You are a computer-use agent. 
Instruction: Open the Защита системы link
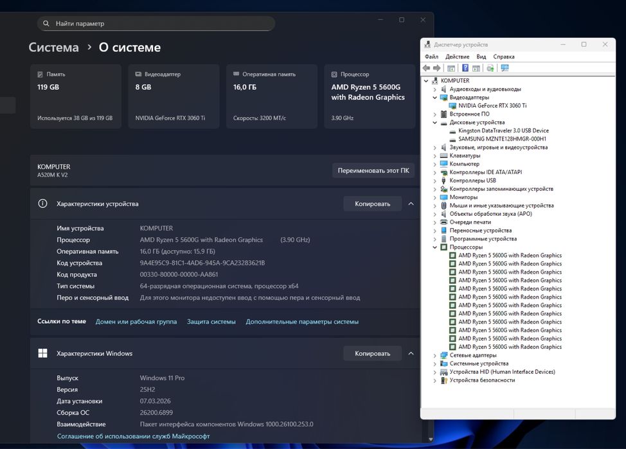tap(211, 322)
